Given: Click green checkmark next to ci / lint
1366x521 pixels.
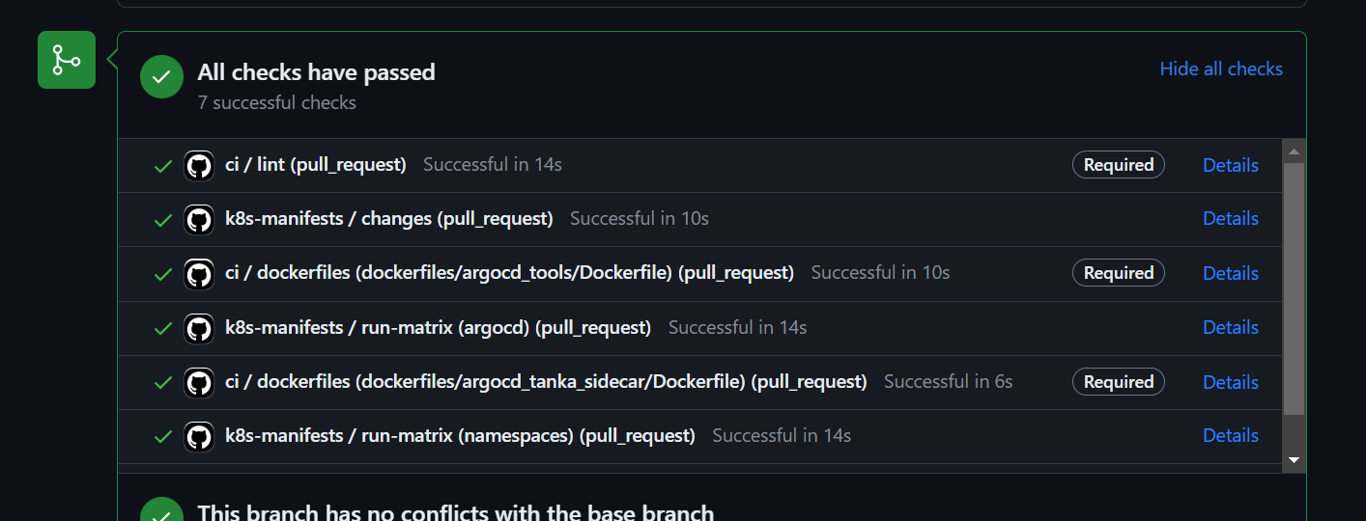Looking at the screenshot, I should (163, 166).
